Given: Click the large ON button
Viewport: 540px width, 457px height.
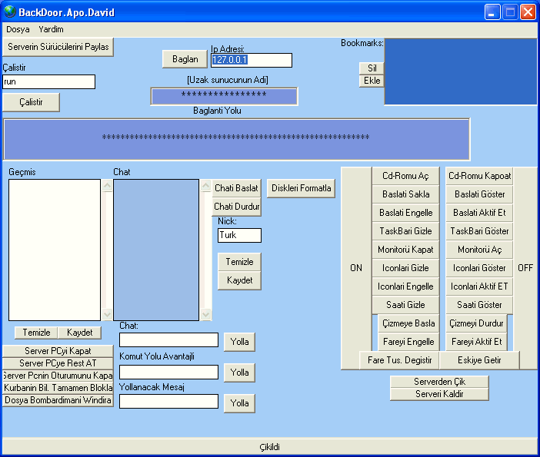Looking at the screenshot, I should click(356, 268).
